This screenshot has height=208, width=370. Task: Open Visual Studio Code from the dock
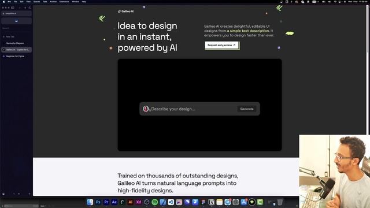(x=171, y=202)
